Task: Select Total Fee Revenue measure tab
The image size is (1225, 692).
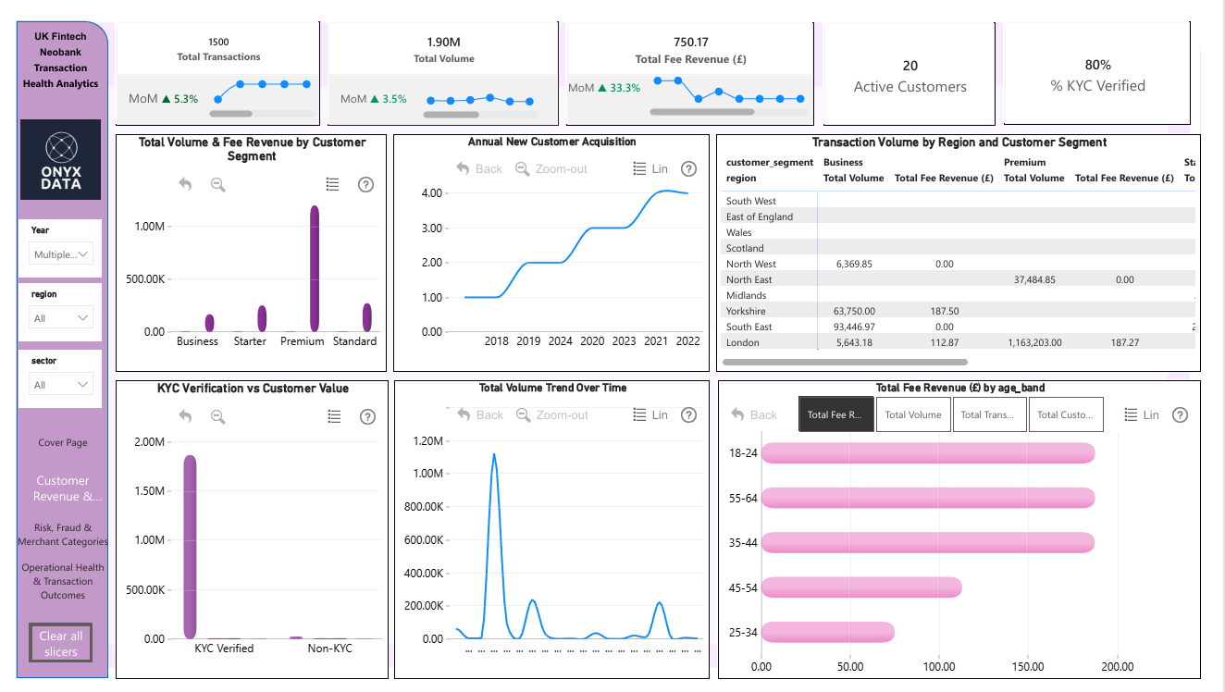Action: [835, 414]
